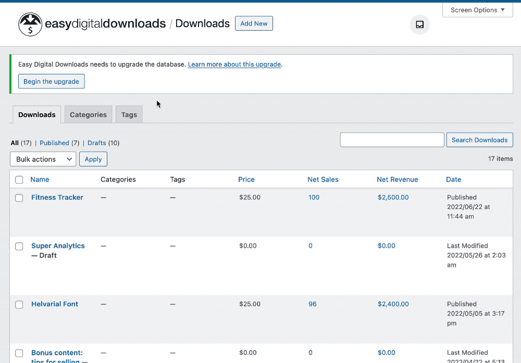Select the Downloads tab
521x363 pixels.
pos(36,114)
